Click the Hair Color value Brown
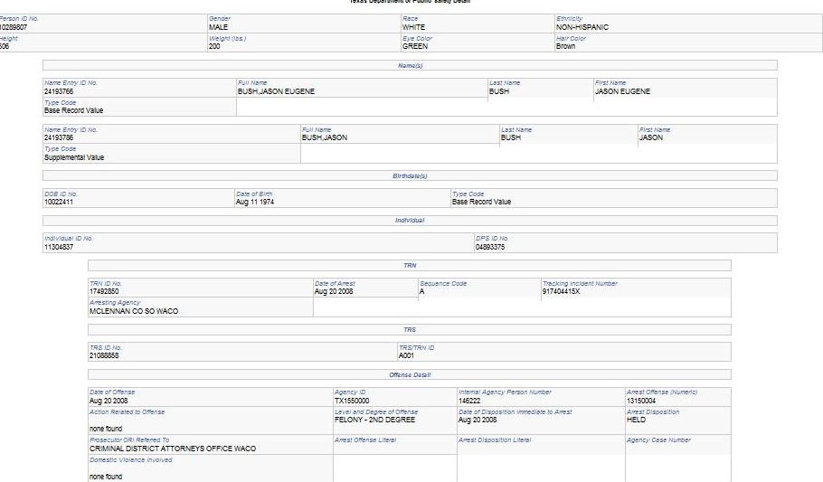This screenshot has width=823, height=482. point(566,46)
